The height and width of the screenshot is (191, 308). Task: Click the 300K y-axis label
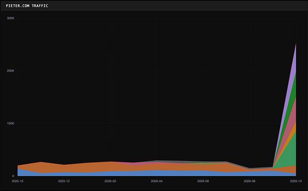[11, 18]
